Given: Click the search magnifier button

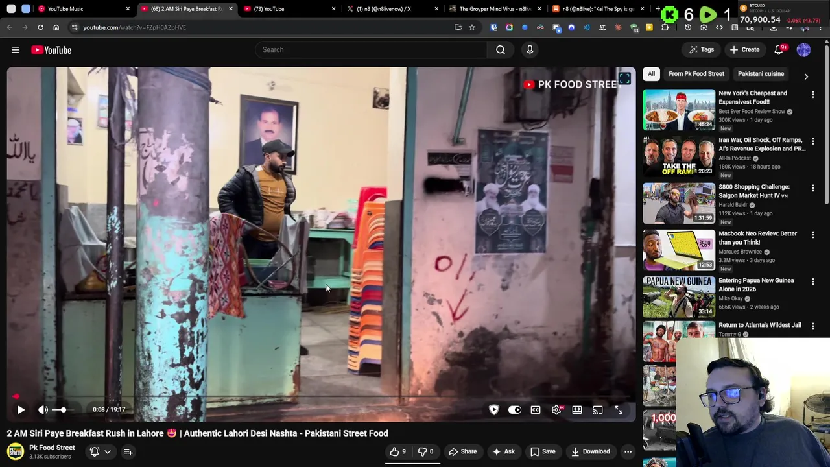Looking at the screenshot, I should [501, 49].
